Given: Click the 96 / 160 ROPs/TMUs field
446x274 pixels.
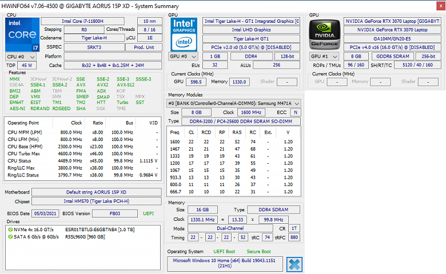Looking at the screenshot, I should point(356,65).
